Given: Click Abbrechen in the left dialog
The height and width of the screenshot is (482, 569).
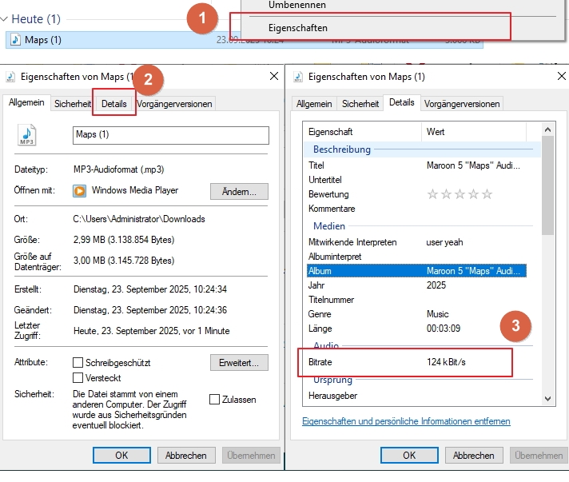Looking at the screenshot, I should pyautogui.click(x=186, y=455).
